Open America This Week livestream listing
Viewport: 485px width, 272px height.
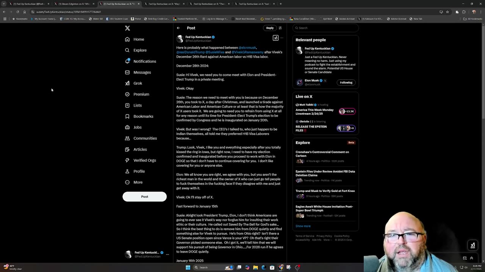click(325, 110)
